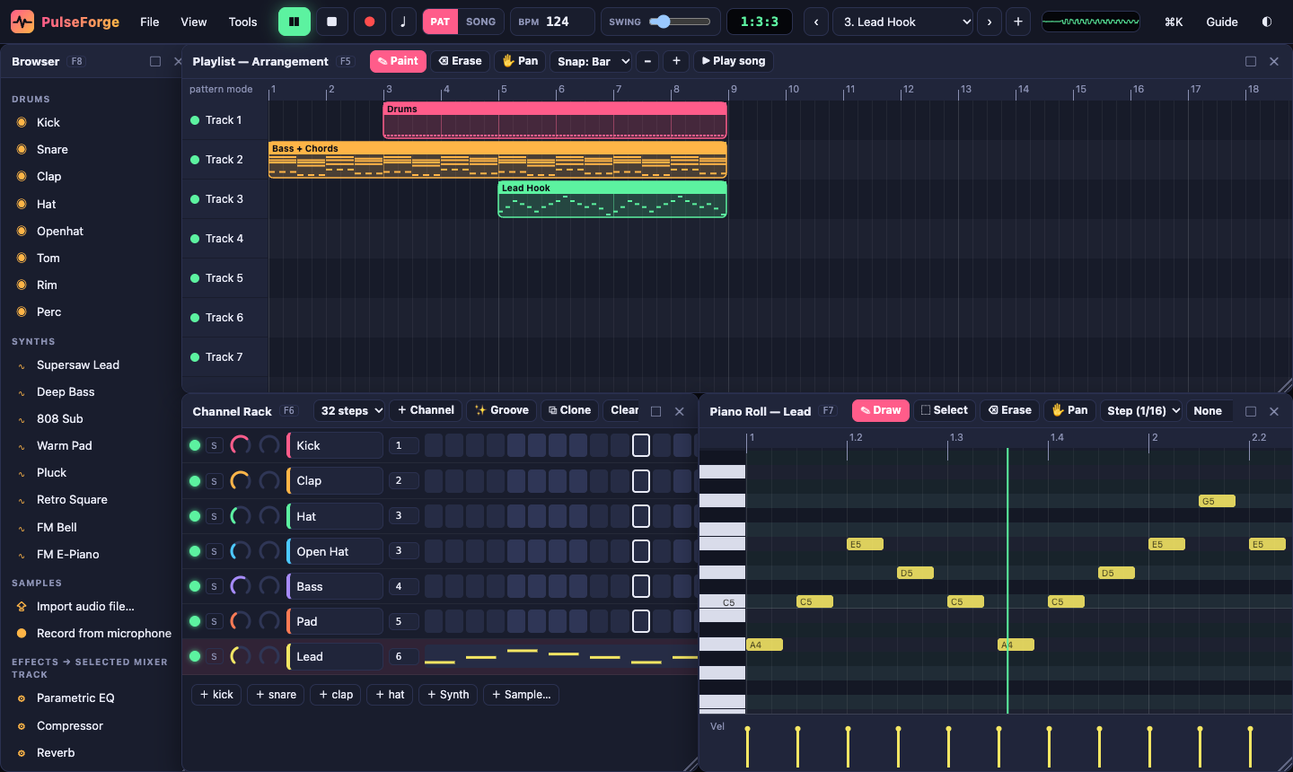This screenshot has width=1293, height=772.
Task: Select the Snare drum in the browser
Action: point(92,149)
